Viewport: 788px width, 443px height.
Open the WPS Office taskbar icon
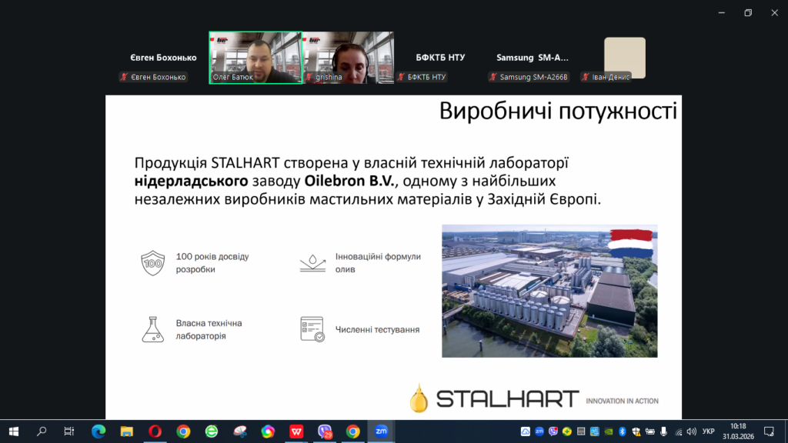click(296, 431)
